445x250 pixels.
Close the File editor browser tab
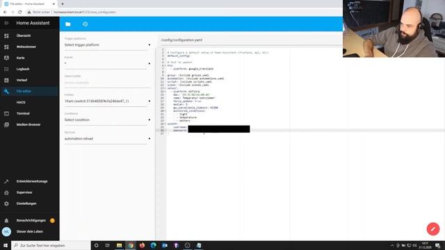[54, 4]
